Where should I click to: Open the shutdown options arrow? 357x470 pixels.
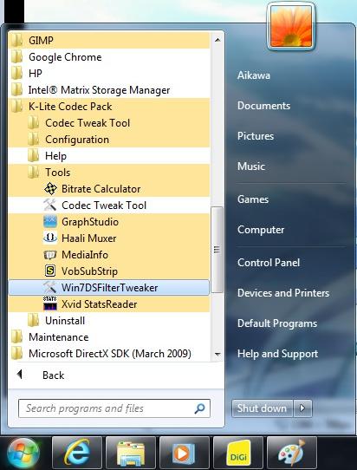[x=302, y=408]
